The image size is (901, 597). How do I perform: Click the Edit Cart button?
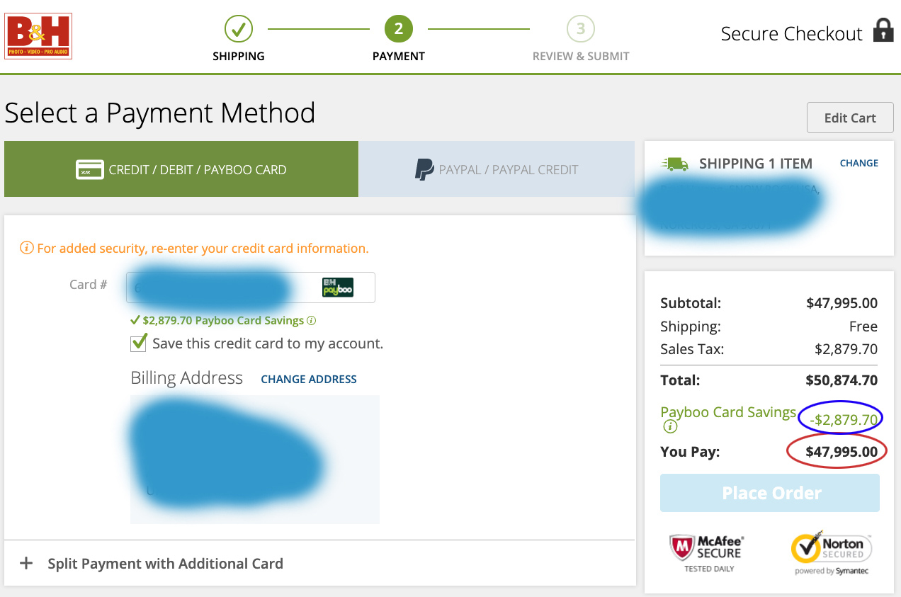(x=849, y=118)
